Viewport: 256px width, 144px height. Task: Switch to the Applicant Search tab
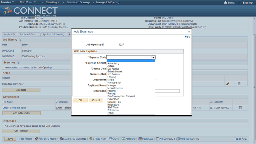pyautogui.click(x=29, y=34)
